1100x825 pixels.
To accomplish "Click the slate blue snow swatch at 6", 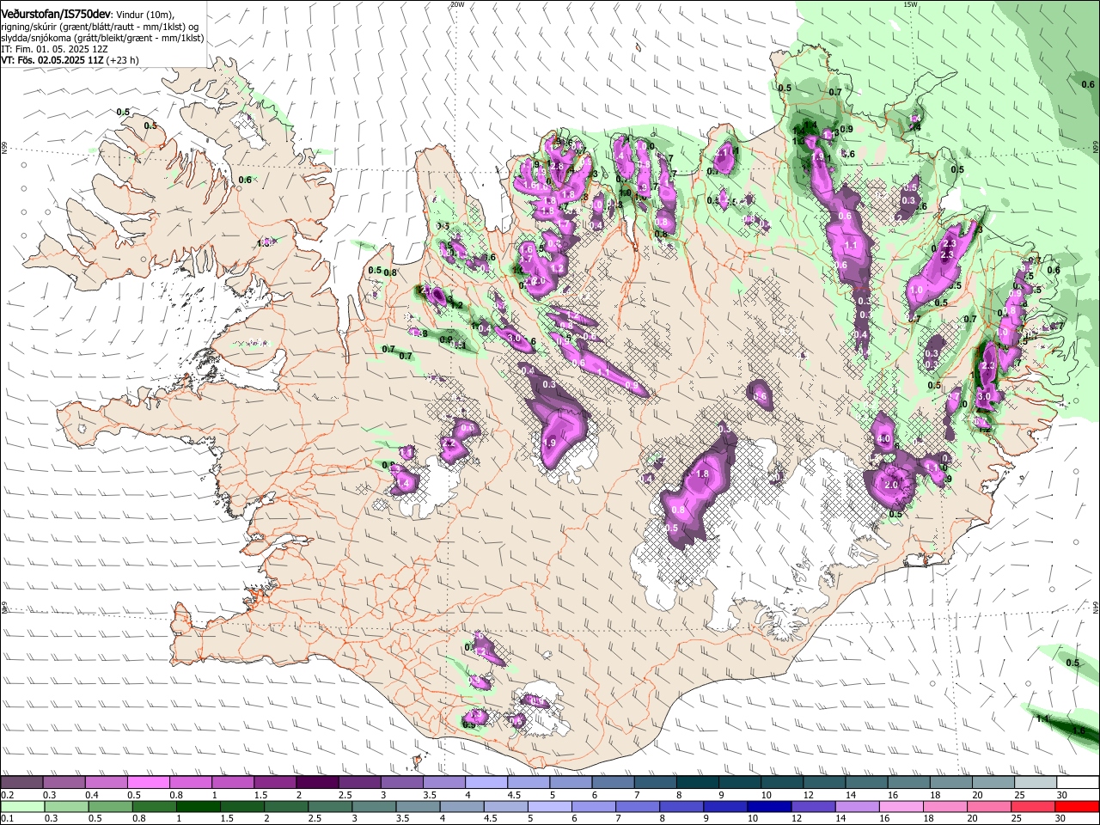I will pos(613,783).
